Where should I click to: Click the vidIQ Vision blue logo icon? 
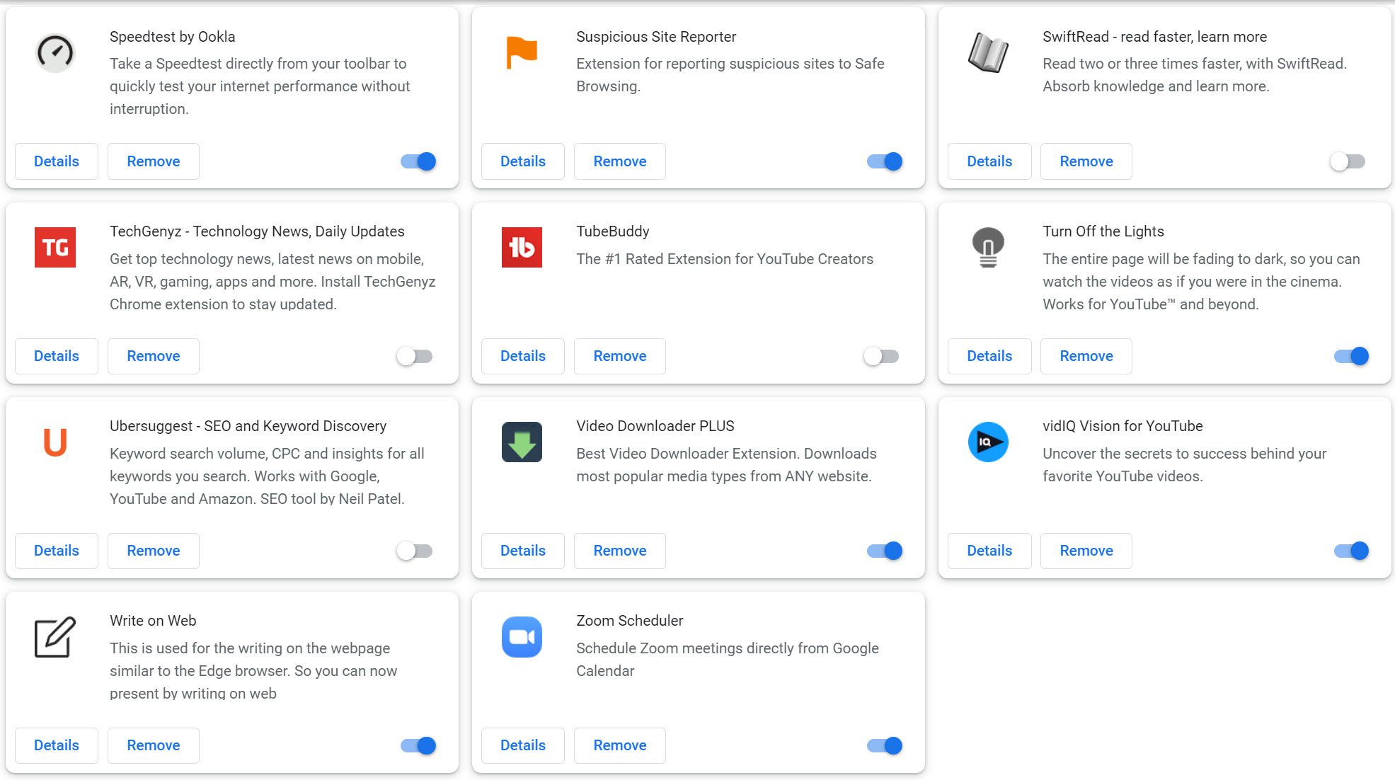[988, 442]
